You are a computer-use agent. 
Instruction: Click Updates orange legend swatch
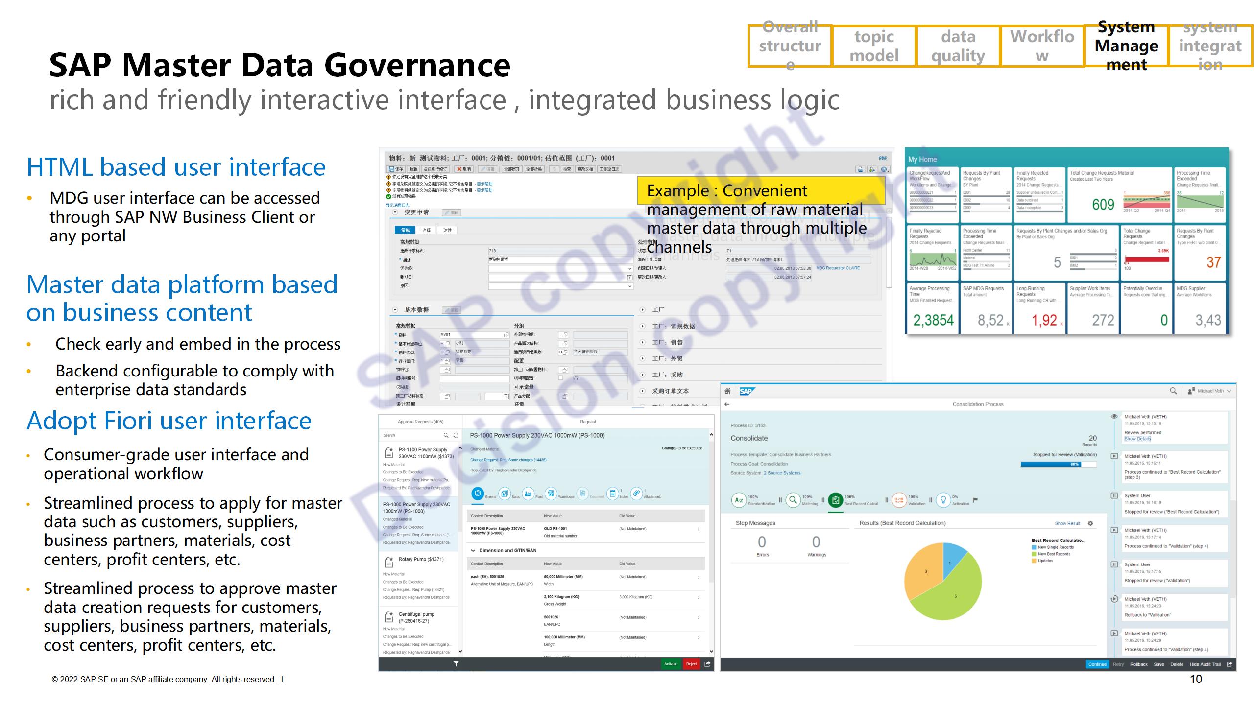pos(1034,561)
